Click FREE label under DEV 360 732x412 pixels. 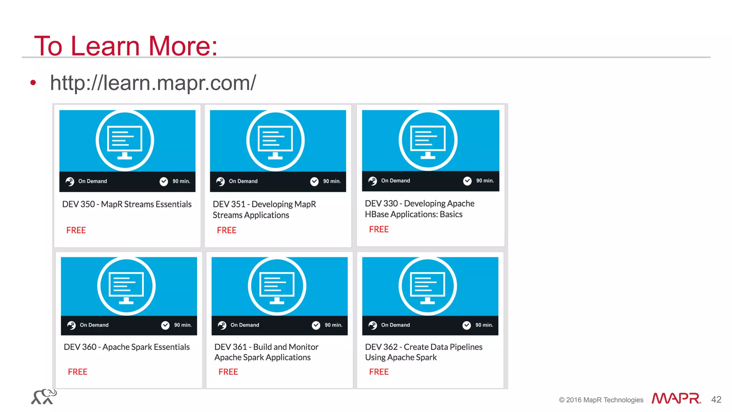(78, 372)
